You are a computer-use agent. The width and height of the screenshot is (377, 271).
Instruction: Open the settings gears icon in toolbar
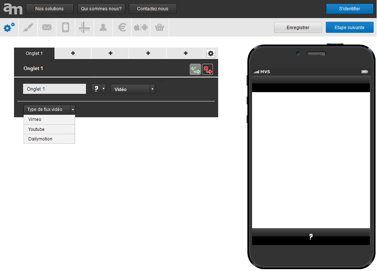coord(9,28)
